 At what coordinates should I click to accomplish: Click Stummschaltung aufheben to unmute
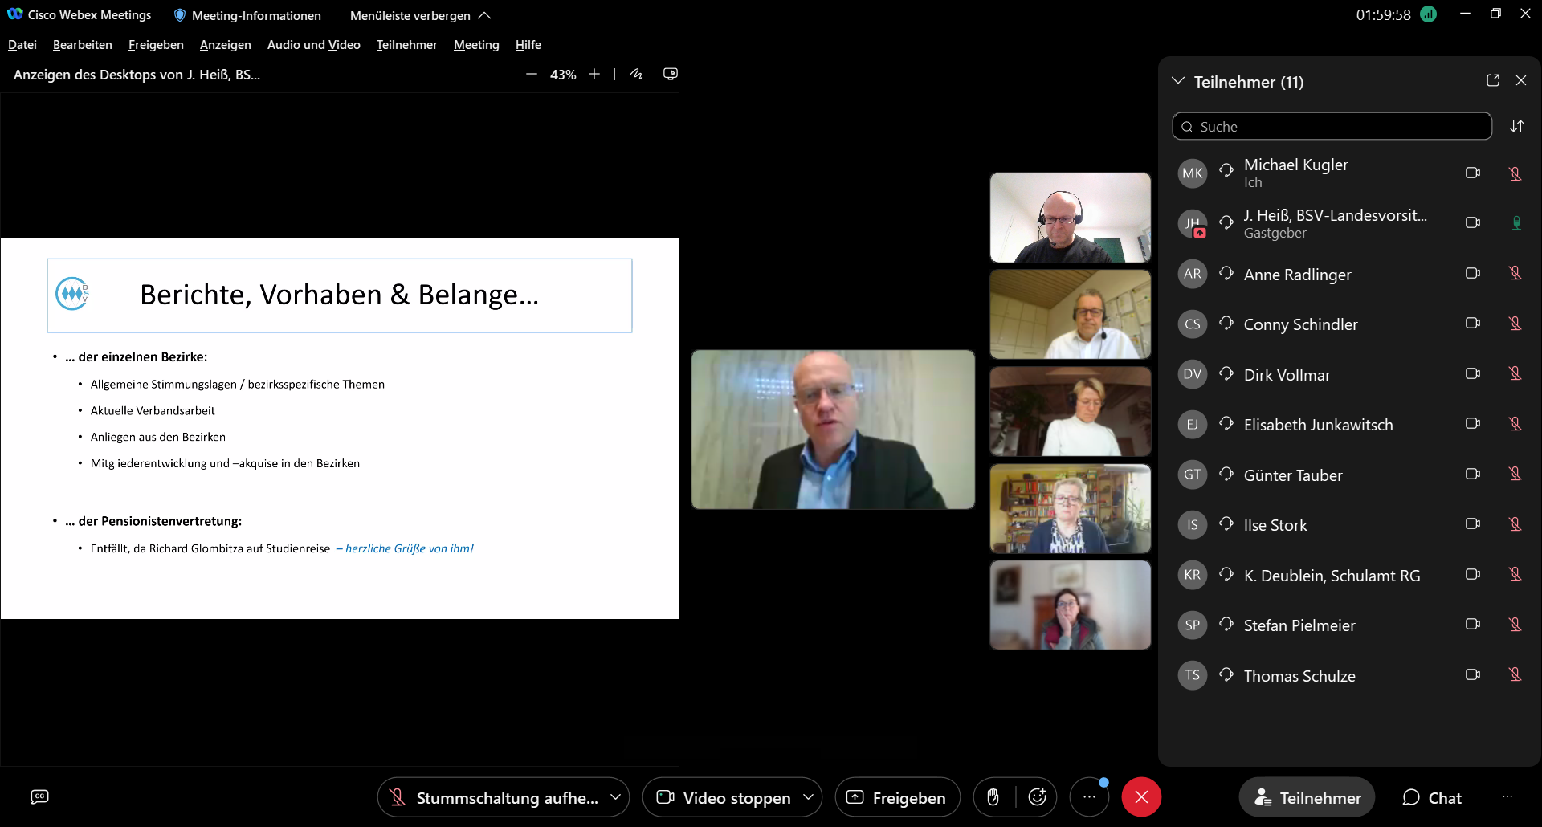tap(493, 797)
